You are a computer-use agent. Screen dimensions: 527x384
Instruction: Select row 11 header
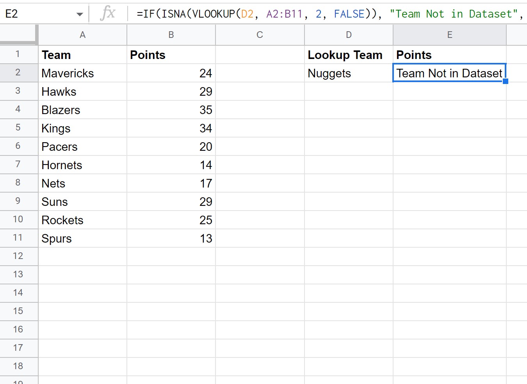click(19, 238)
